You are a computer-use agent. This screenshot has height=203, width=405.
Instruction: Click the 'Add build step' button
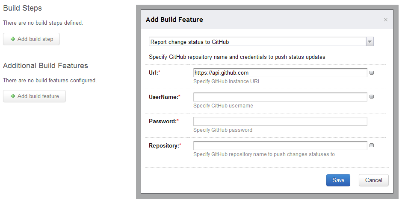31,39
